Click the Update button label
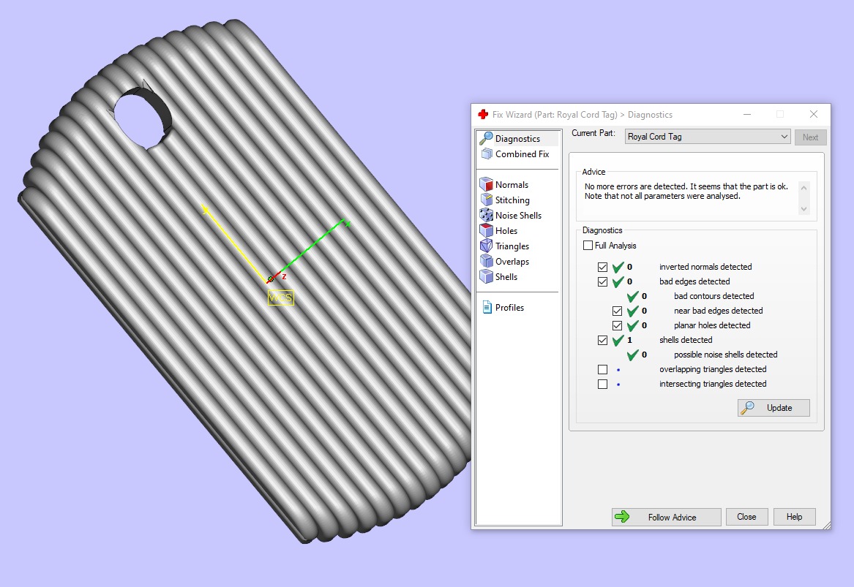The width and height of the screenshot is (854, 587). coord(779,408)
